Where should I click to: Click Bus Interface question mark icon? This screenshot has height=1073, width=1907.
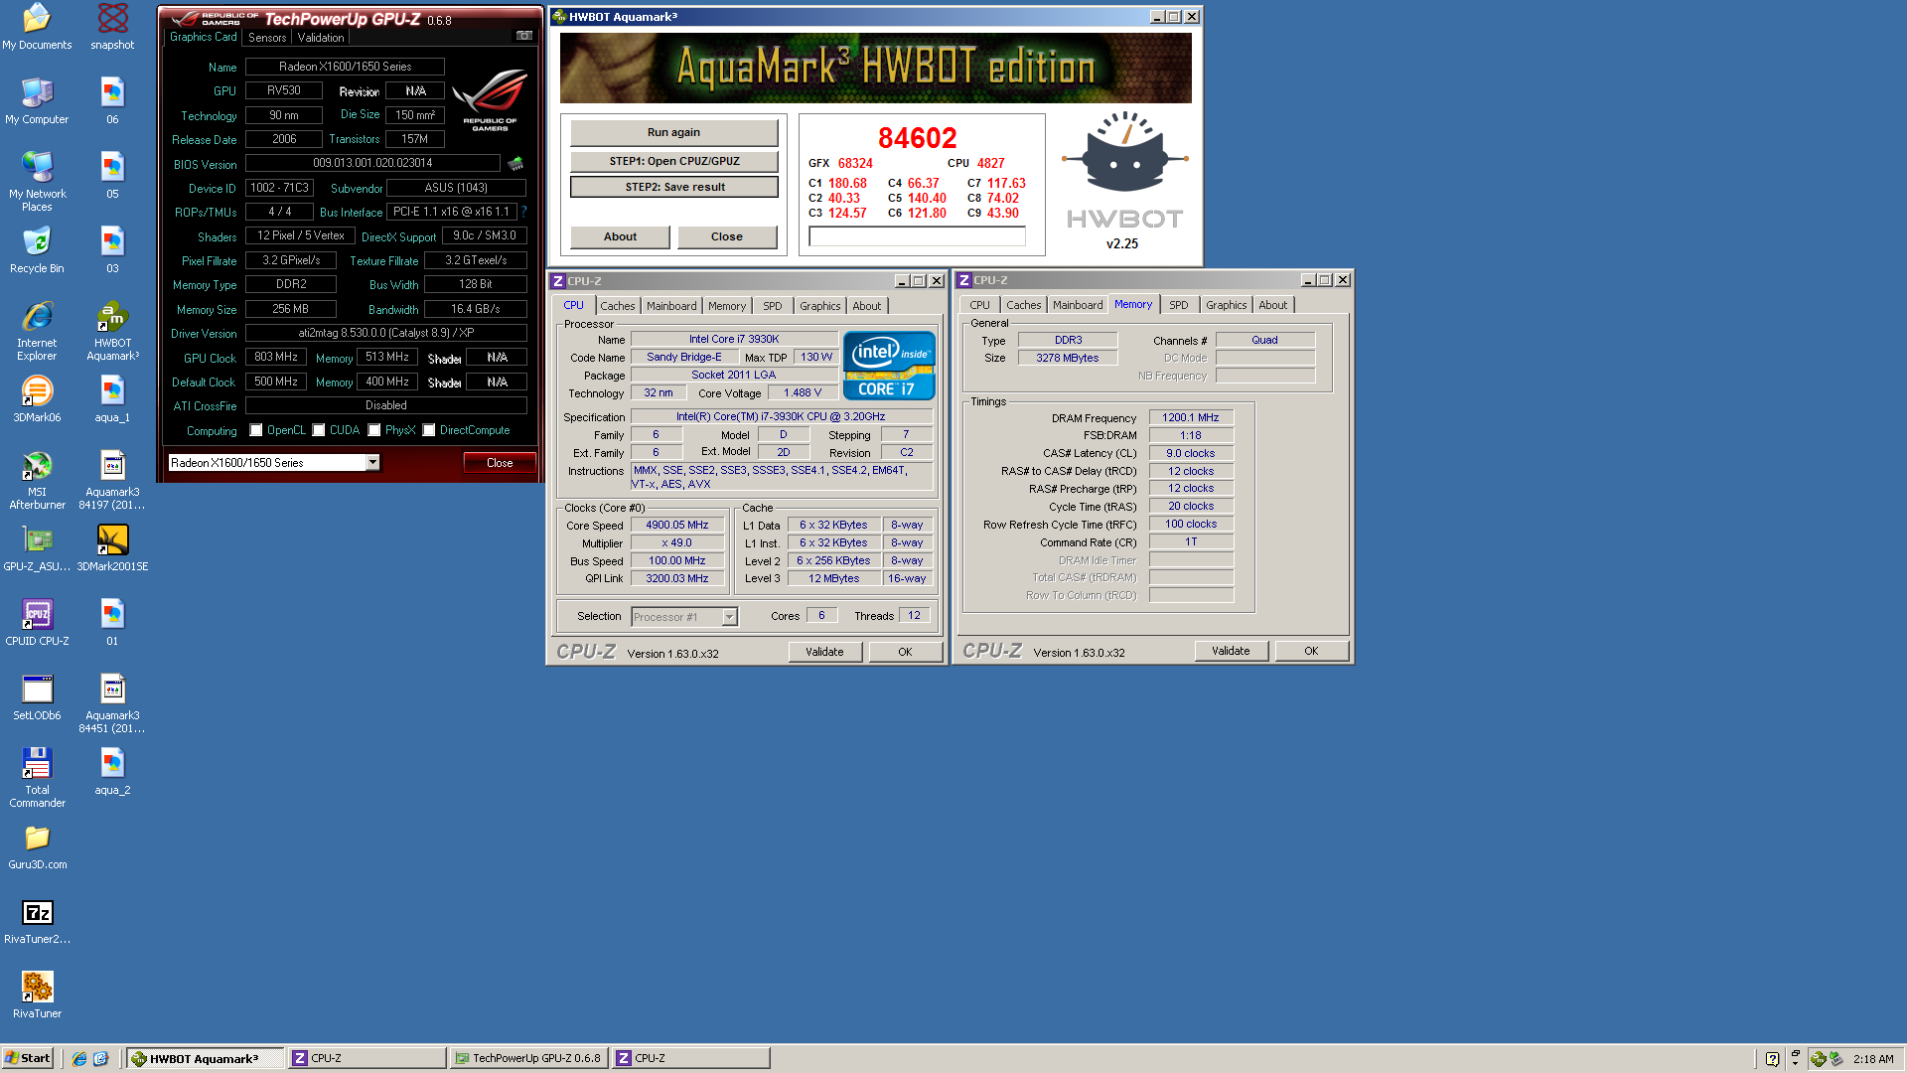523,212
